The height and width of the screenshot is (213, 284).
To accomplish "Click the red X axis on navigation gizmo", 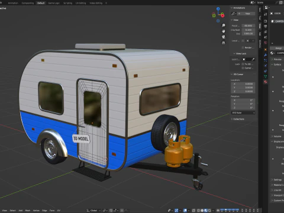I will click(x=222, y=15).
